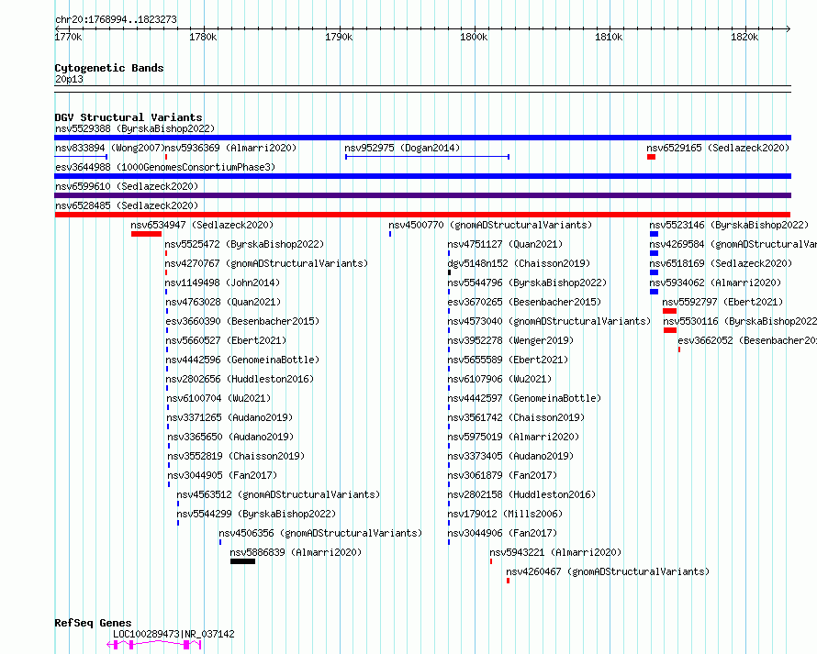Click nsv5943221 (Almarri2020) label
Viewport: 817px width, 654px height.
[555, 552]
